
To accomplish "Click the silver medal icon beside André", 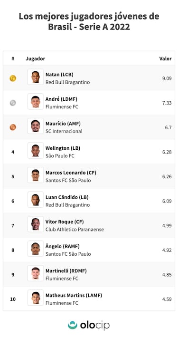I will tap(13, 103).
